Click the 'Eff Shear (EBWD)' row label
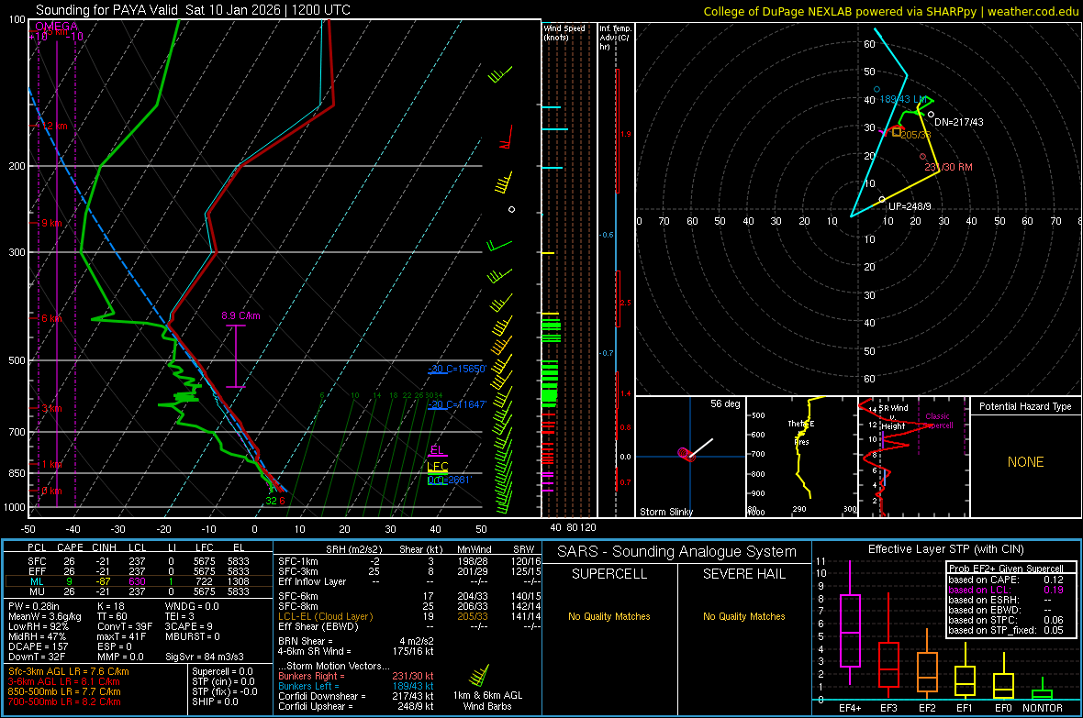 click(x=318, y=626)
